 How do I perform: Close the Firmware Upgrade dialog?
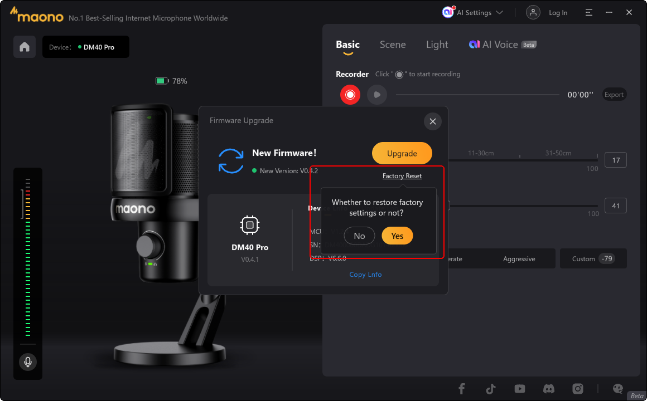click(x=432, y=121)
